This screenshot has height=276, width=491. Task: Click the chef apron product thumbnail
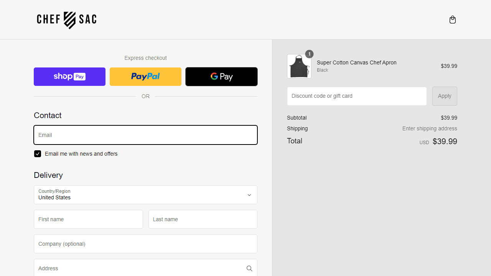[299, 66]
